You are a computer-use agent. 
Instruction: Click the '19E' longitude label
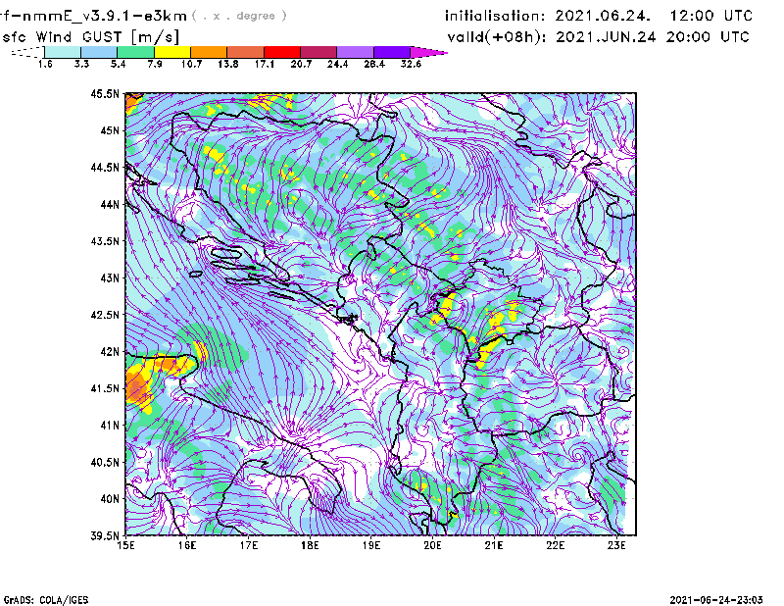pyautogui.click(x=371, y=545)
